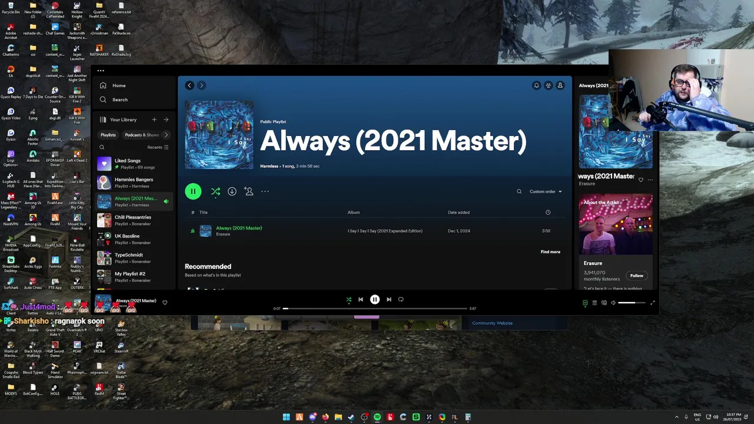This screenshot has height=424, width=754.
Task: Open Steam from the taskbar
Action: coord(351,417)
